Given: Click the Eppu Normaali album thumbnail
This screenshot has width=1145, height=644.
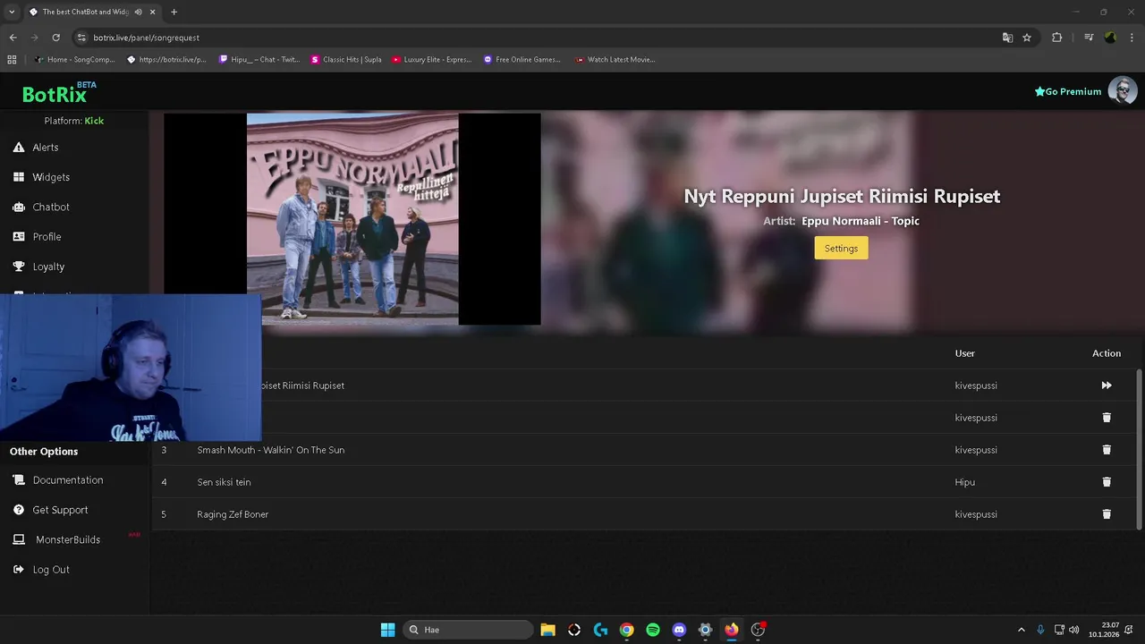Looking at the screenshot, I should coord(352,219).
